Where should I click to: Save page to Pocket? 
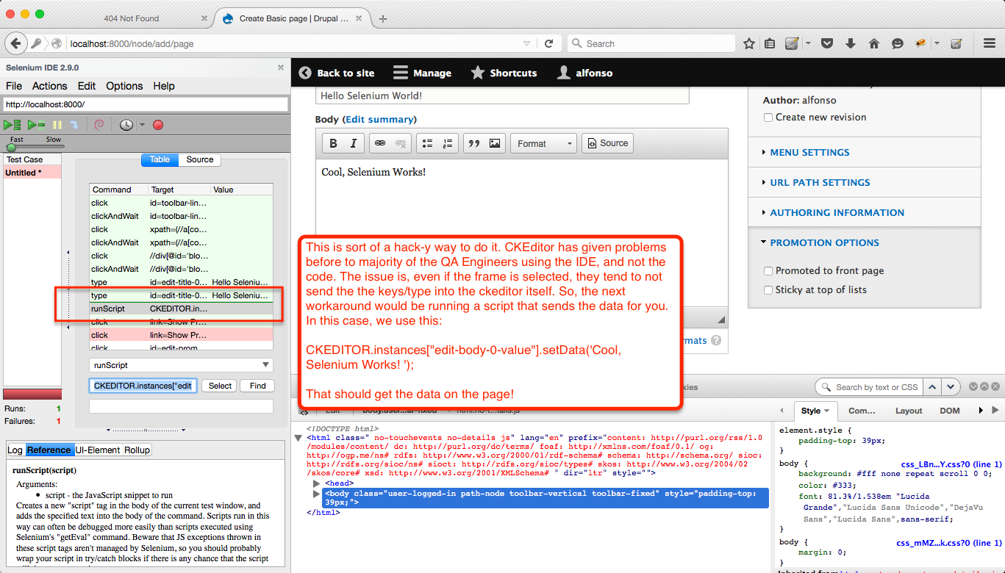[x=827, y=43]
